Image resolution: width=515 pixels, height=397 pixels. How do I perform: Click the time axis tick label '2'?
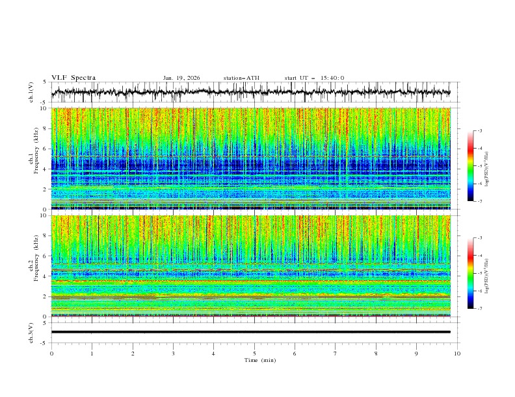pyautogui.click(x=133, y=354)
